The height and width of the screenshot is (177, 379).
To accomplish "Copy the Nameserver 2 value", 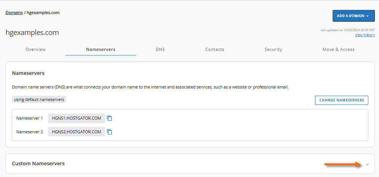I will click(x=110, y=132).
